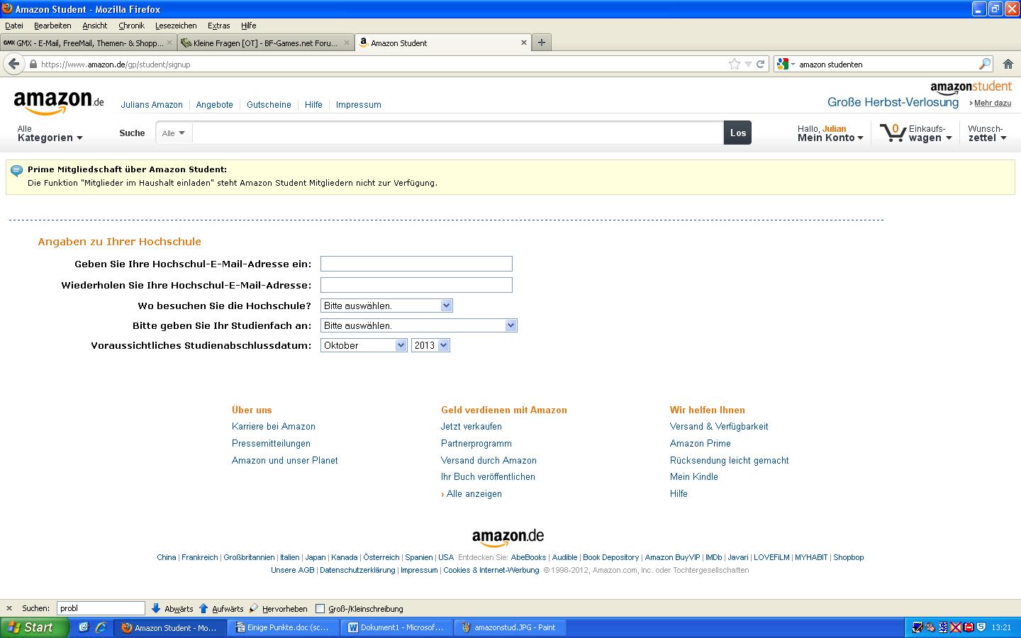This screenshot has height=638, width=1021.
Task: Click the browser URL address bar
Action: point(383,64)
